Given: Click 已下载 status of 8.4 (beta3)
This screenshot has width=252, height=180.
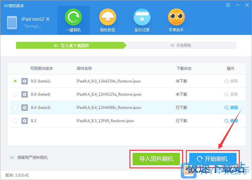Looking at the screenshot, I should (x=181, y=107).
